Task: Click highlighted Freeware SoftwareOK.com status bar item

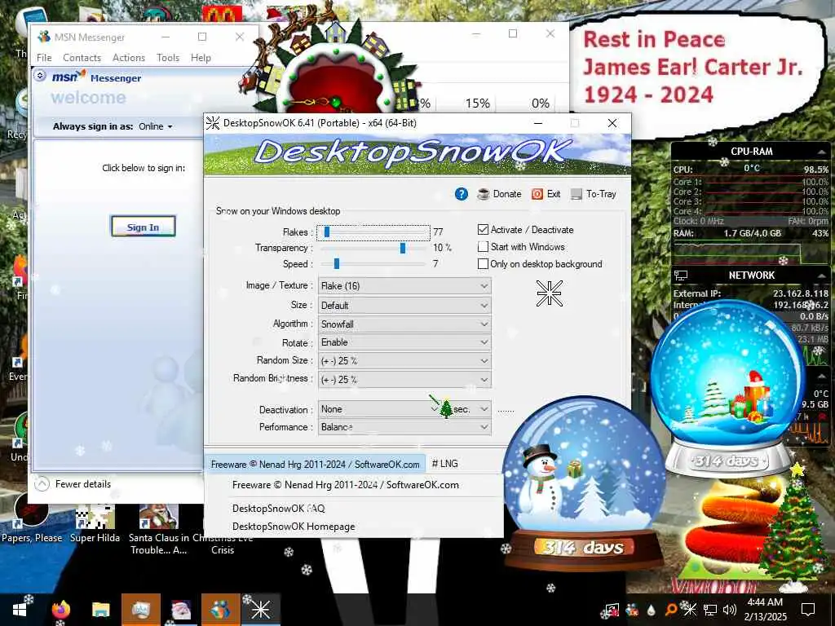Action: (x=316, y=464)
